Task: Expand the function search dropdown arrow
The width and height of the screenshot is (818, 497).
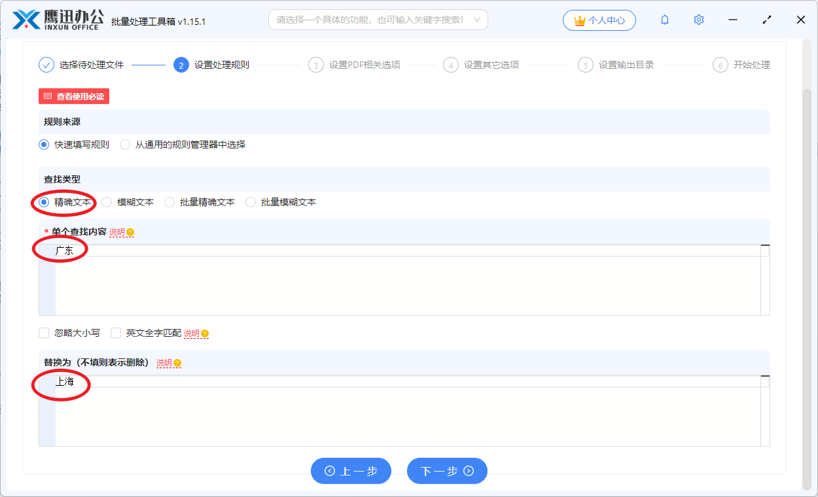Action: click(x=477, y=20)
